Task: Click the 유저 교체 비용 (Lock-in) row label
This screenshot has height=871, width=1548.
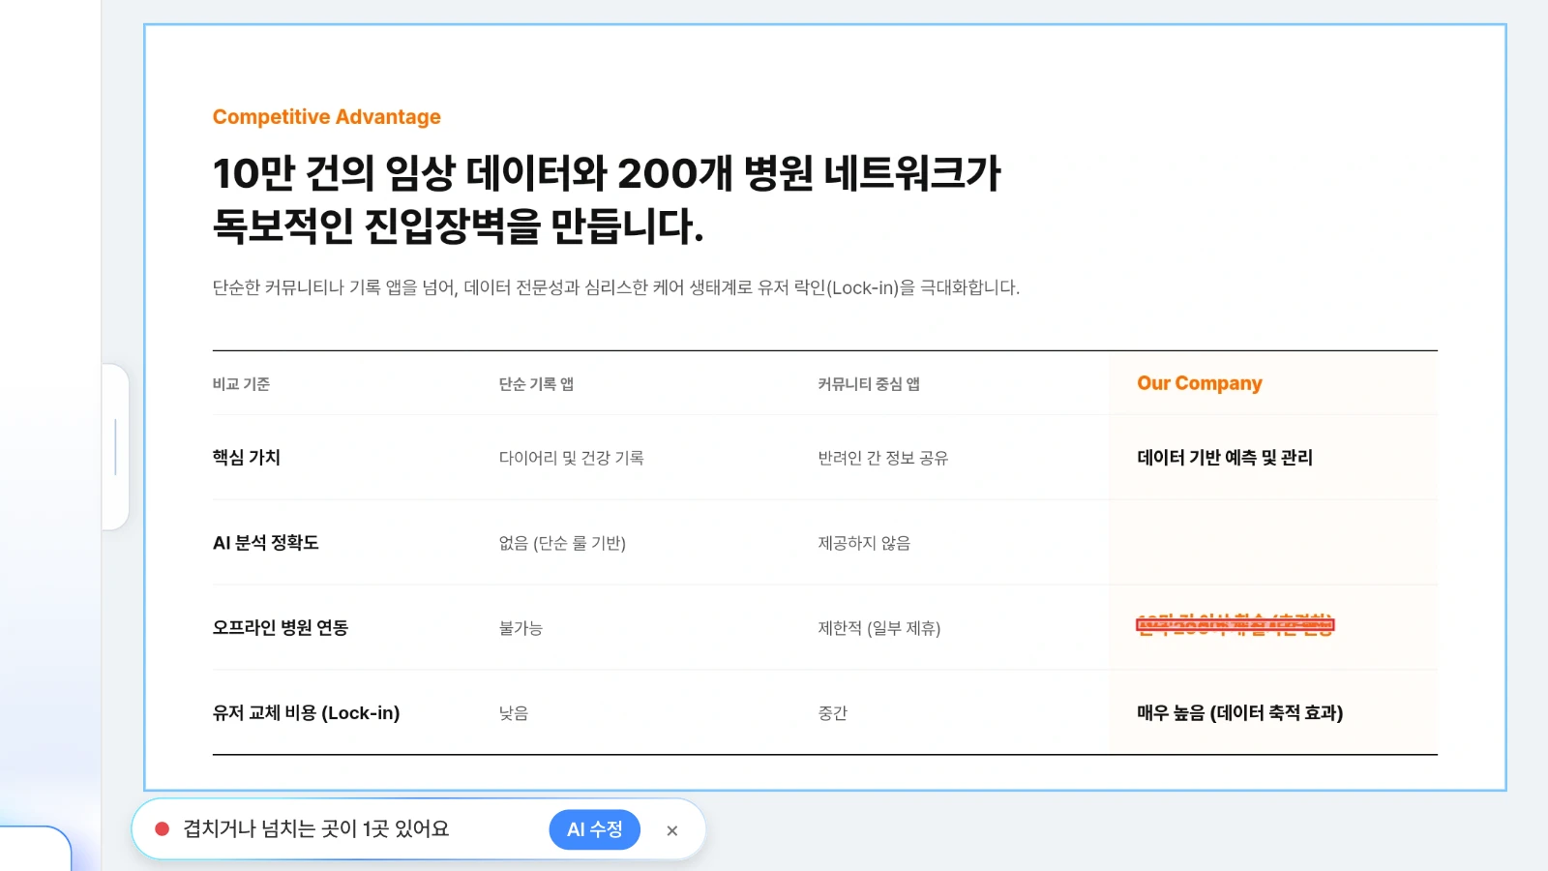Action: click(x=306, y=713)
